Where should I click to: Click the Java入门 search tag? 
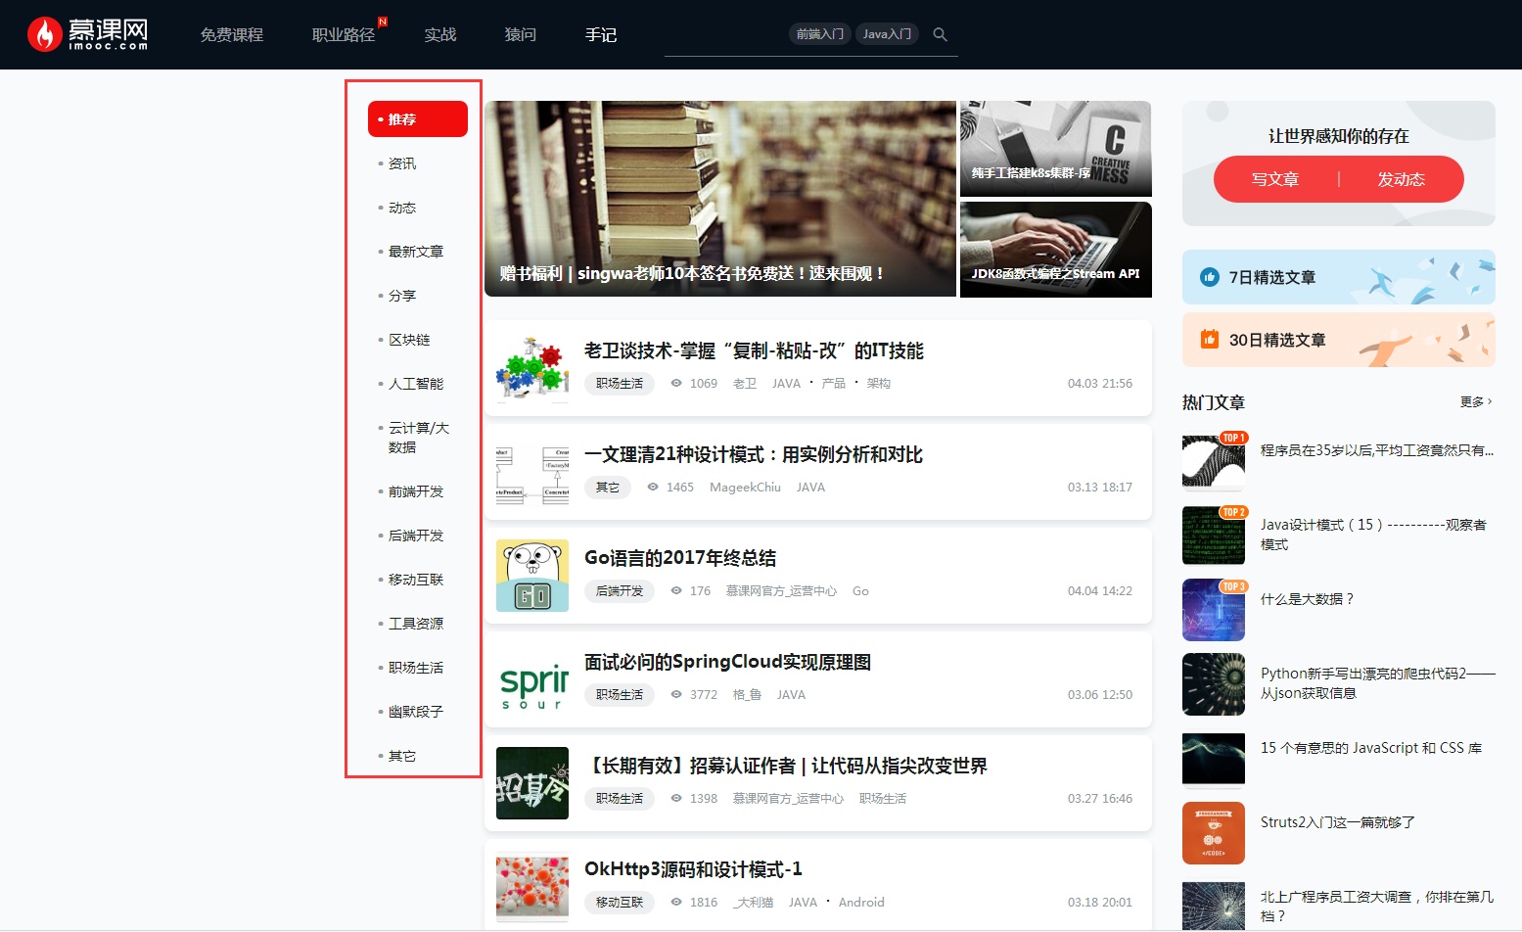pos(887,32)
